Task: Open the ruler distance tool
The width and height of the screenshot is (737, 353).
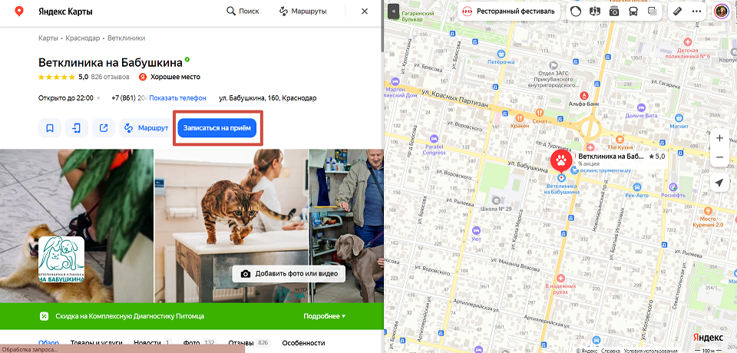Action: tap(676, 12)
